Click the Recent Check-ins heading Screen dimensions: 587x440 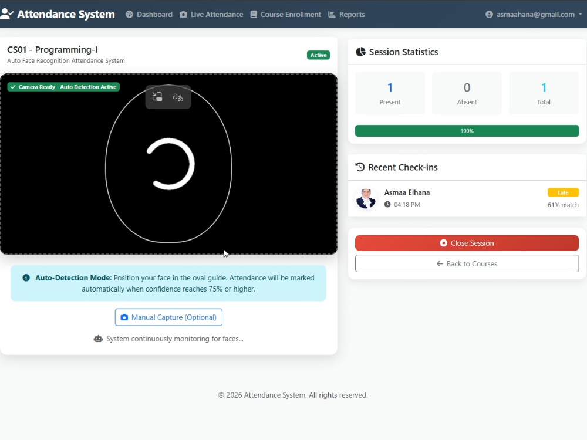tap(403, 167)
